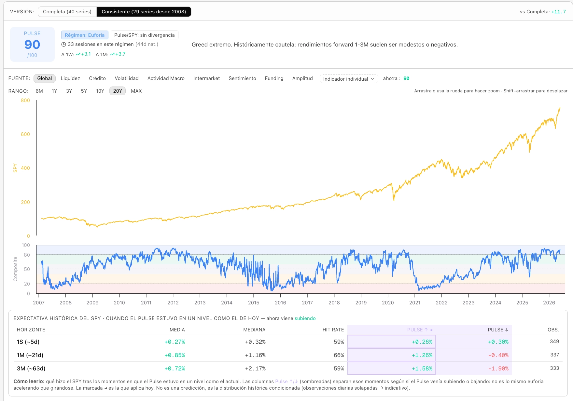Click the PULSE ↑ column header

point(420,330)
